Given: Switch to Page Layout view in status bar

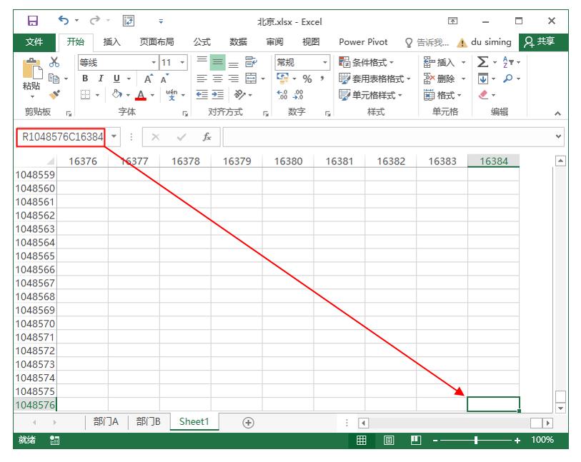Looking at the screenshot, I should 389,440.
